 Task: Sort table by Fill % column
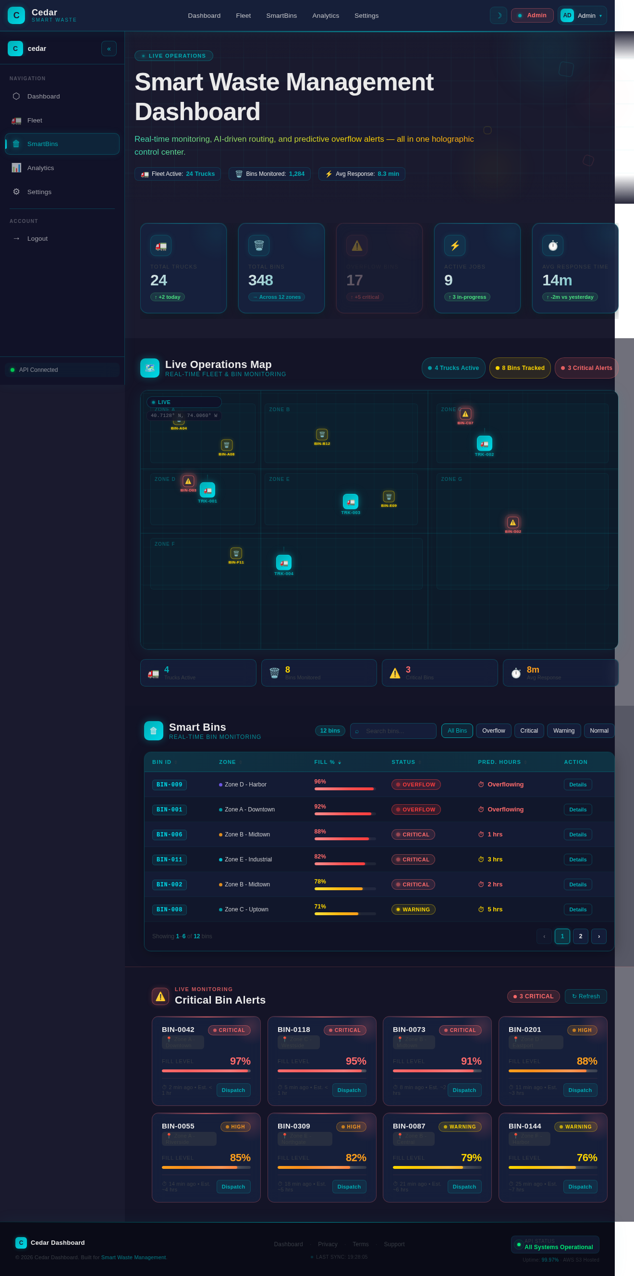pos(328,762)
